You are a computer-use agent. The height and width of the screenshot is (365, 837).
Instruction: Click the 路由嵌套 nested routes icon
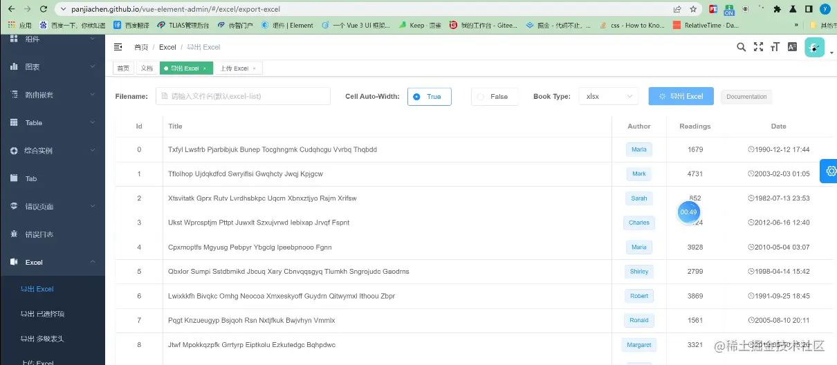pos(14,95)
